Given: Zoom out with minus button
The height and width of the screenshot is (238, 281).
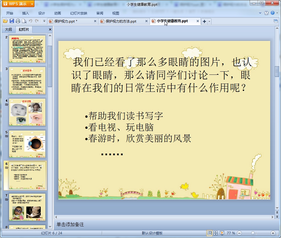Looking at the screenshot, I should [x=239, y=233].
